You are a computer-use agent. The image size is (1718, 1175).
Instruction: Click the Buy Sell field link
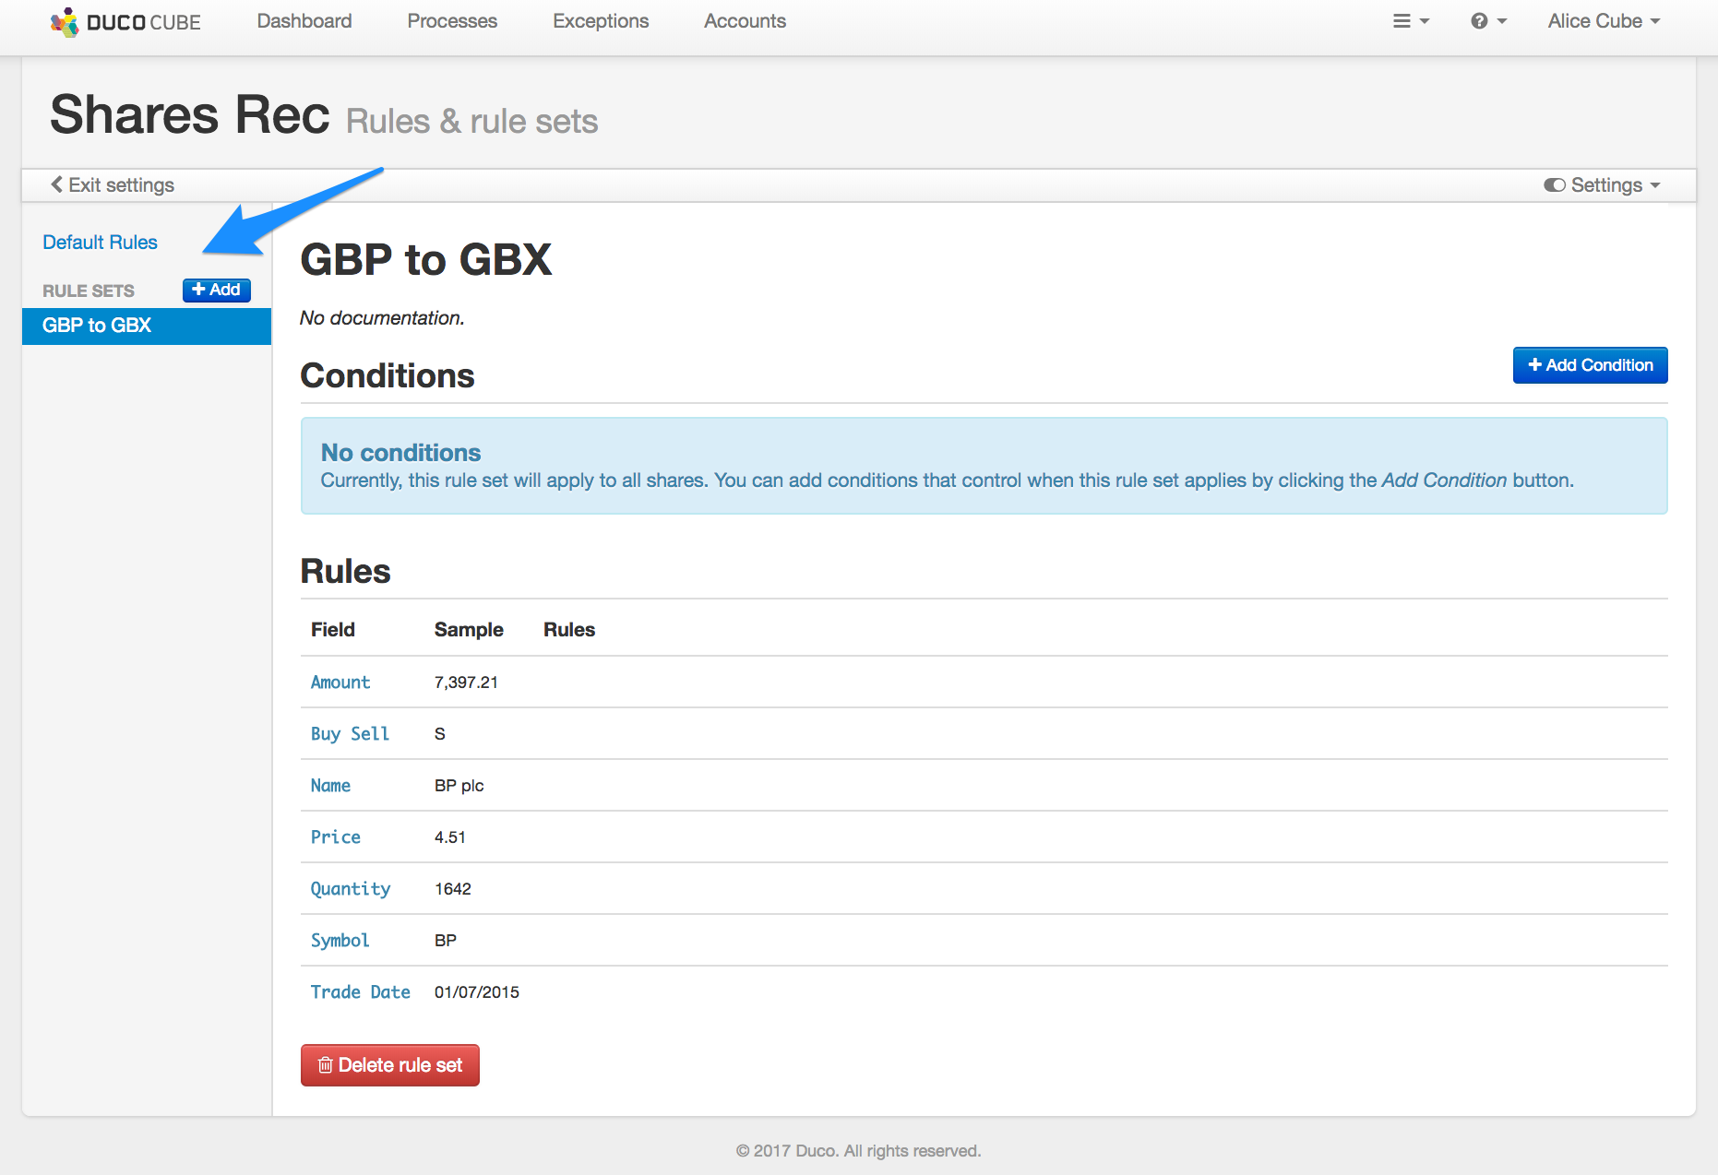350,734
